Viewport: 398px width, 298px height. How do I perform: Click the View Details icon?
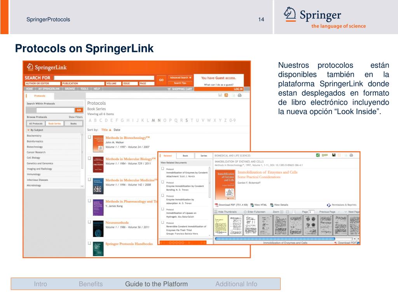272,205
